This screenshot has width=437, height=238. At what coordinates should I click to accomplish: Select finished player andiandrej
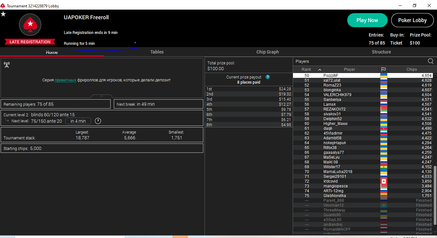click(x=363, y=225)
